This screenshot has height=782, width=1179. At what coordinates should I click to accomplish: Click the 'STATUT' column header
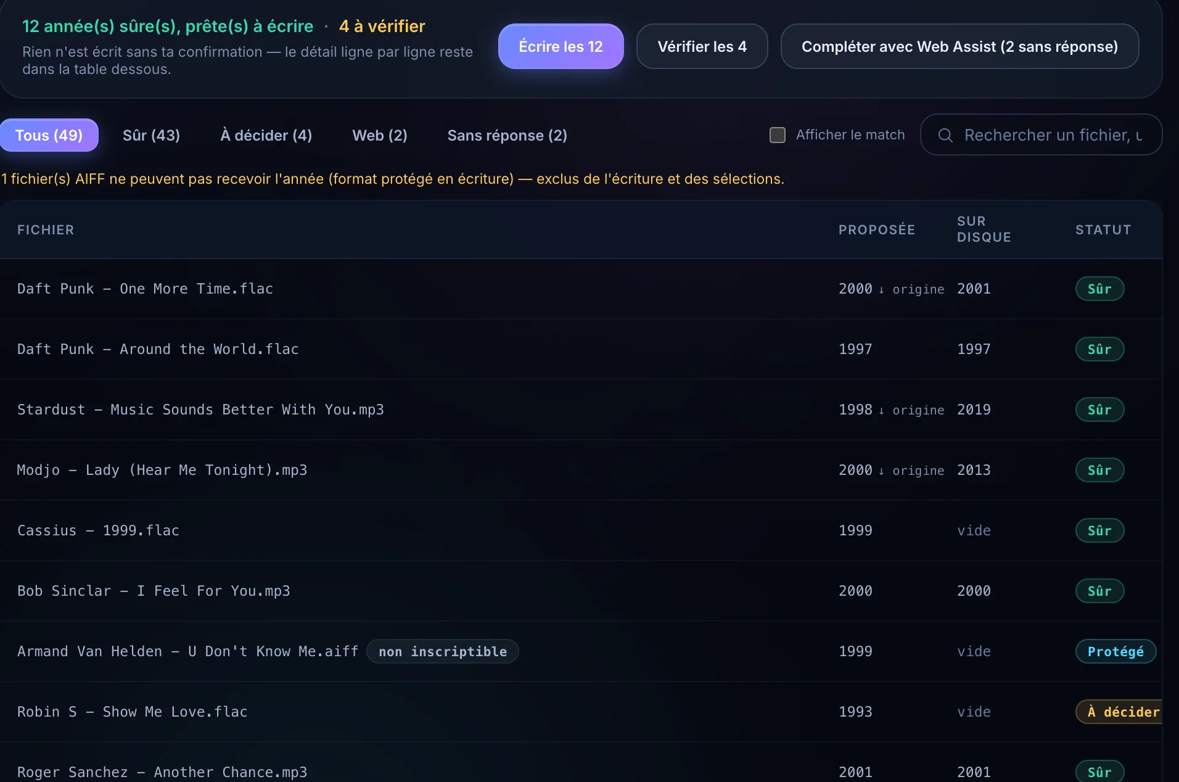1103,229
